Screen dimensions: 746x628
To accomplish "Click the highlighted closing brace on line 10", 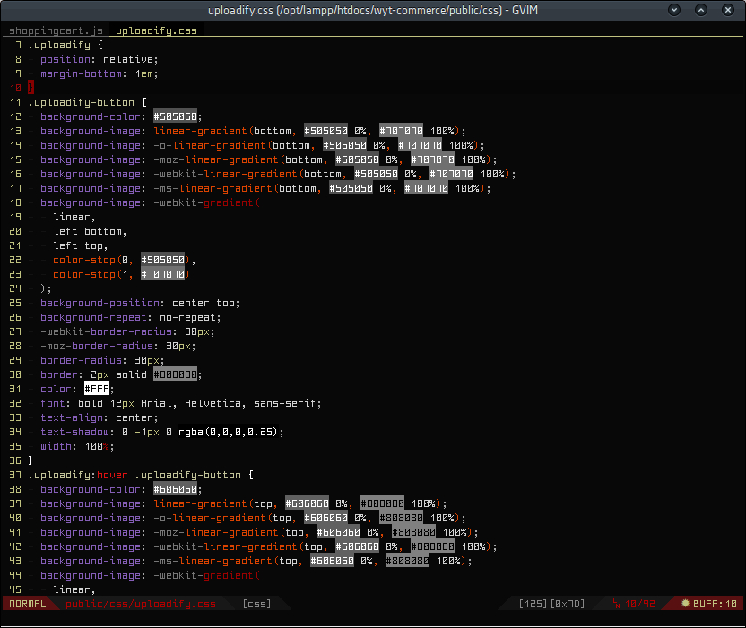I will click(30, 88).
